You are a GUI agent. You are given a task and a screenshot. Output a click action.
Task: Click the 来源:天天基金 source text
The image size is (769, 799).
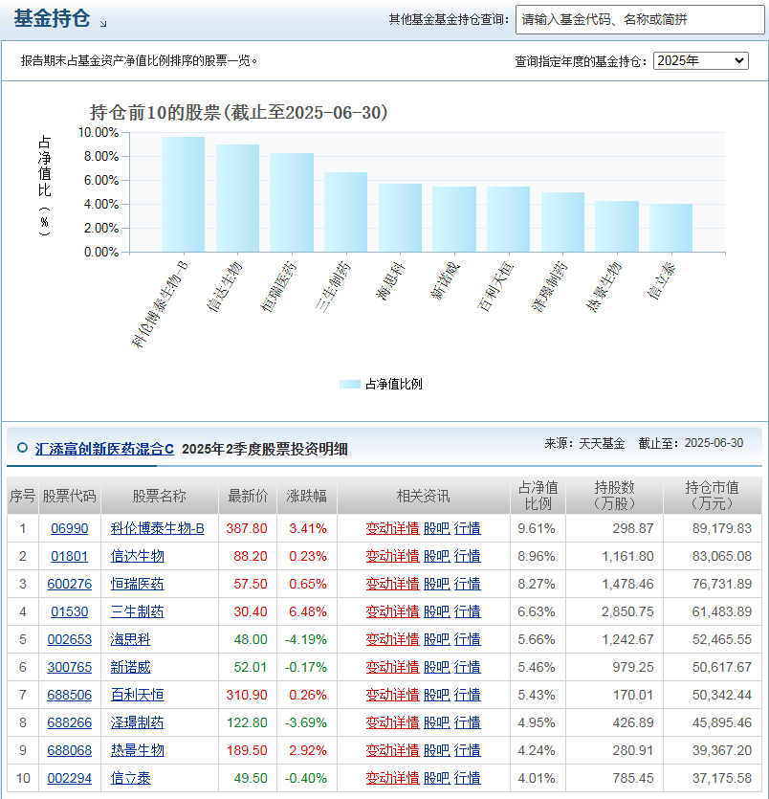point(584,443)
